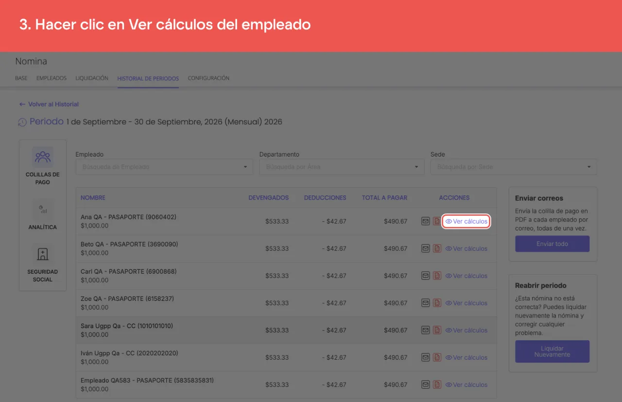This screenshot has height=402, width=622.
Task: Select the row name Beto QA - PASAPORTE (3690090)
Action: 129,244
